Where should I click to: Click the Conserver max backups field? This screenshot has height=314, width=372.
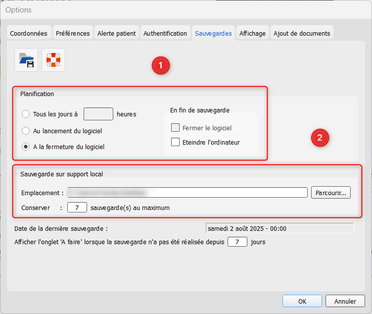(77, 208)
